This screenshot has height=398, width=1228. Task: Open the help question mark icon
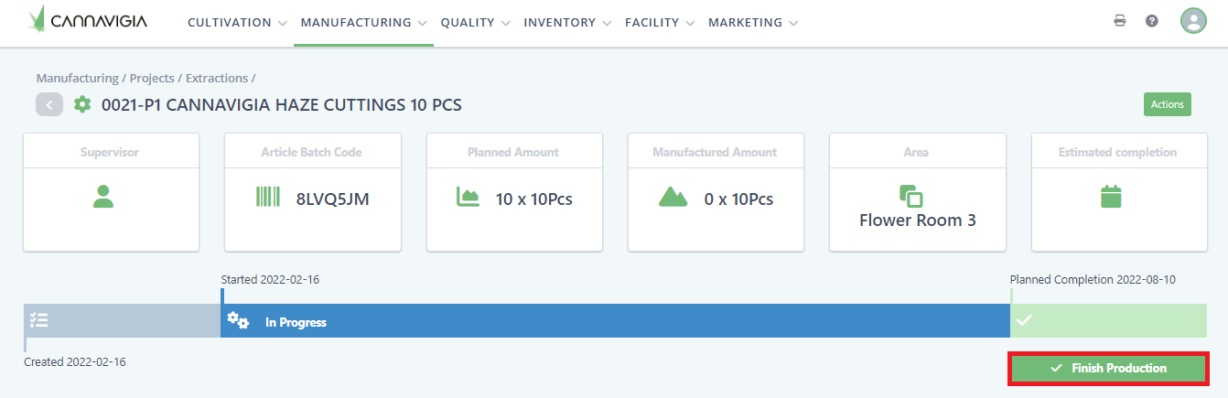(1152, 21)
